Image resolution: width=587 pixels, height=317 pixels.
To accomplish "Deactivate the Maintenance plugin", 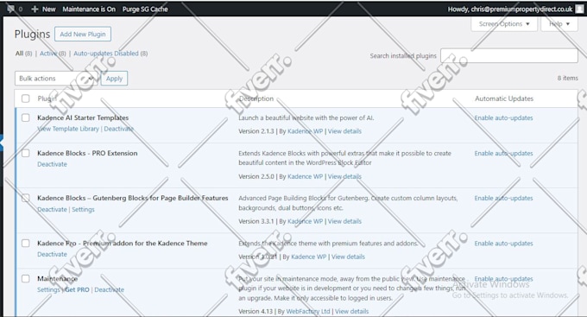I will 110,289.
